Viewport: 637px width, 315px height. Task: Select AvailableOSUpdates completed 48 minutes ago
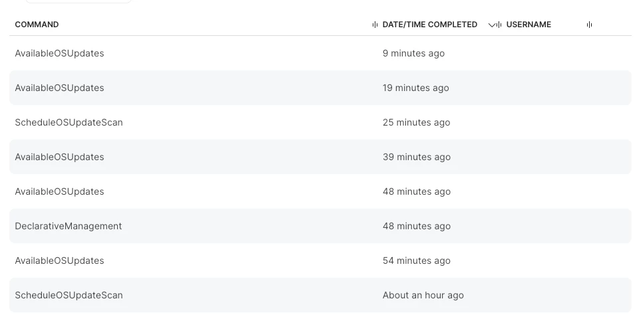tap(320, 191)
